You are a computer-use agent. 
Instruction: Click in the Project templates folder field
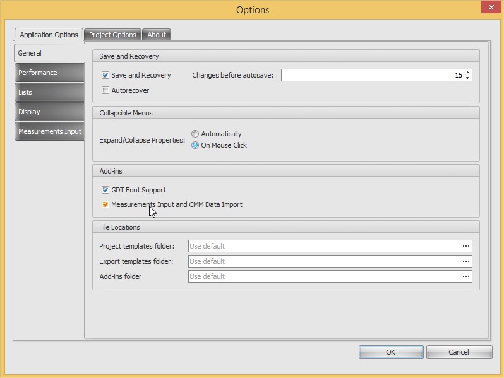[x=322, y=246]
